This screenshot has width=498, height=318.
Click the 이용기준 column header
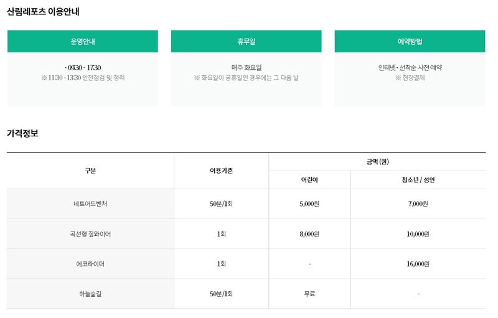tap(221, 171)
